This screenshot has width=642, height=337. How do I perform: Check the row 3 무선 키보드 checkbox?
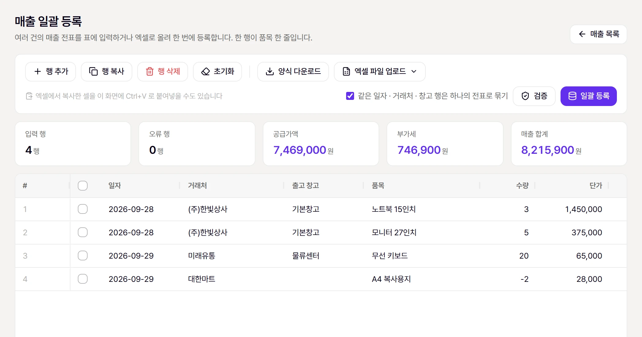(83, 256)
